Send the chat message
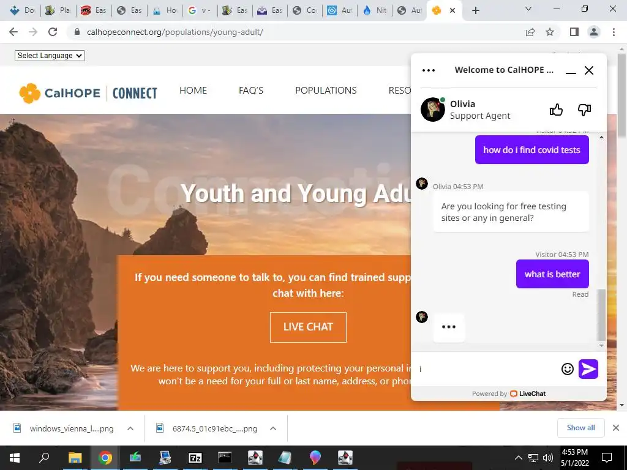 click(x=588, y=369)
